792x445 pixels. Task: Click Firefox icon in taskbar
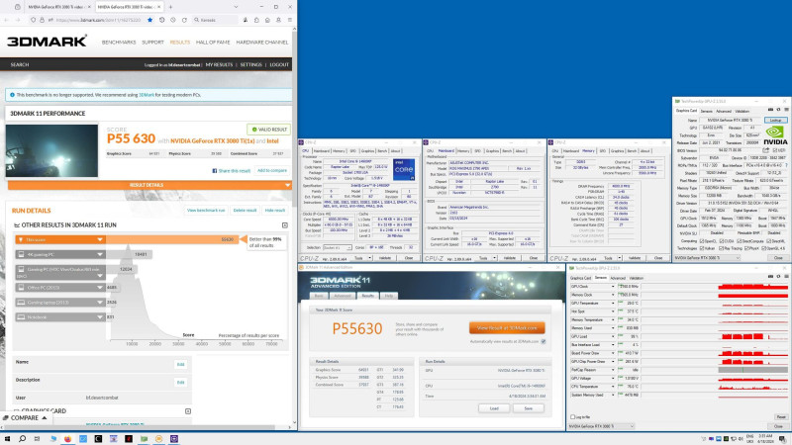(67, 438)
